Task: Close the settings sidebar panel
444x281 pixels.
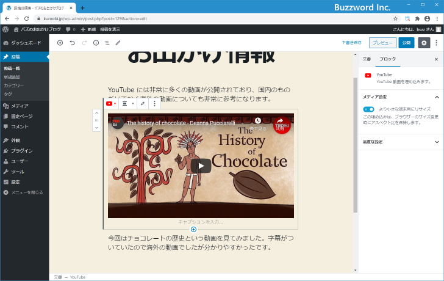Action: [436, 59]
